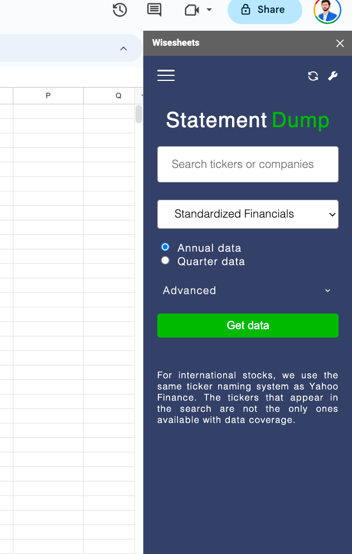Viewport: 352px width, 554px height.
Task: Close the Wisesheets panel
Action: pos(340,43)
